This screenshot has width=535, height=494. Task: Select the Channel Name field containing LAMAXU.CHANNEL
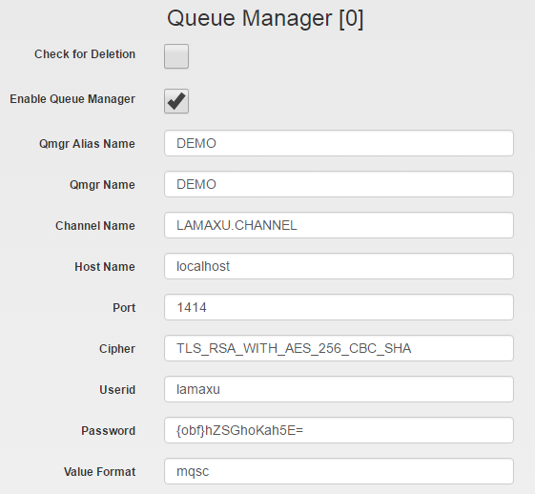[x=339, y=225]
